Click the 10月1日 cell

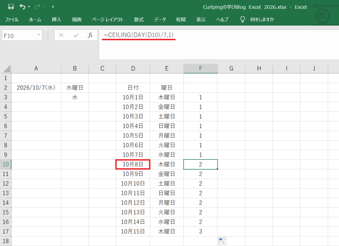point(133,97)
